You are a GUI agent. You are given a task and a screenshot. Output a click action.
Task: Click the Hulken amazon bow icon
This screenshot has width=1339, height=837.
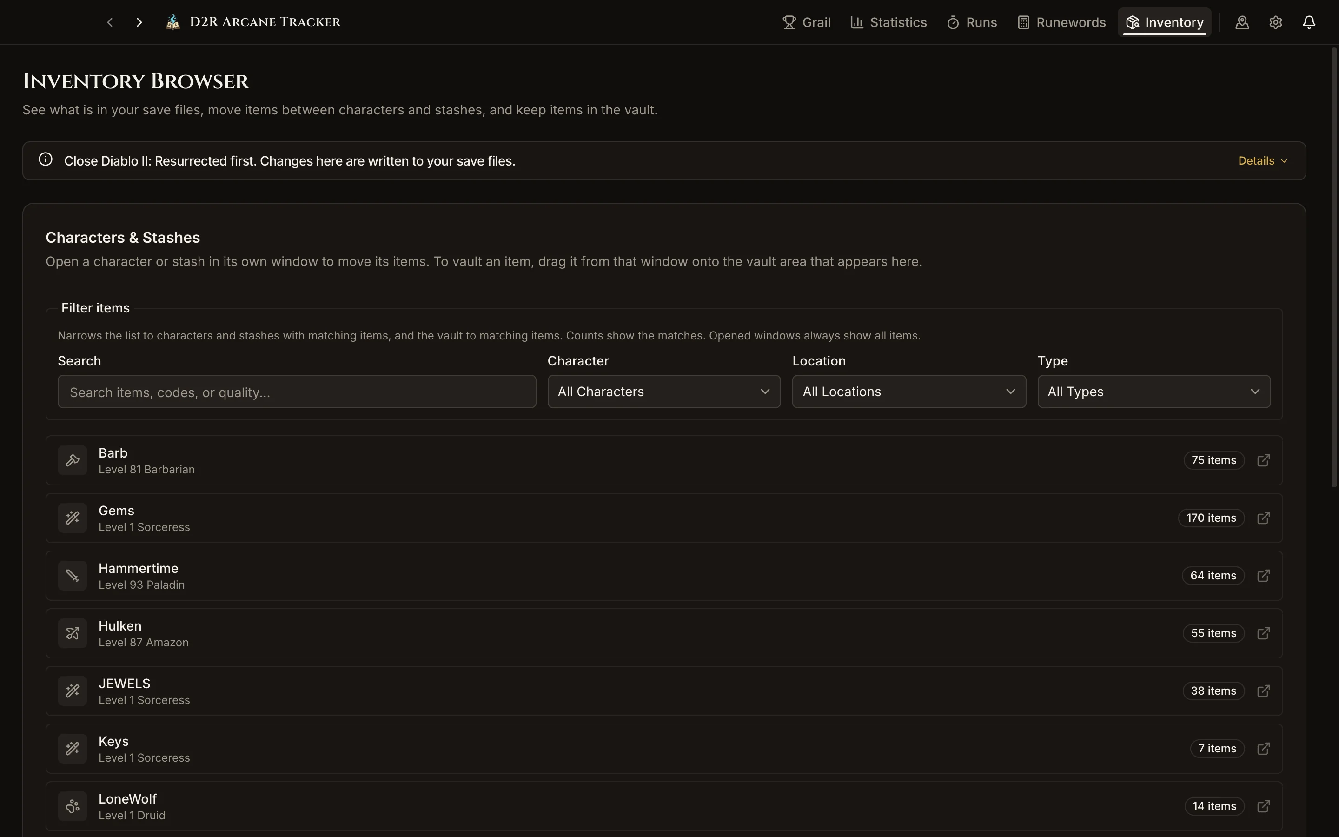[73, 633]
